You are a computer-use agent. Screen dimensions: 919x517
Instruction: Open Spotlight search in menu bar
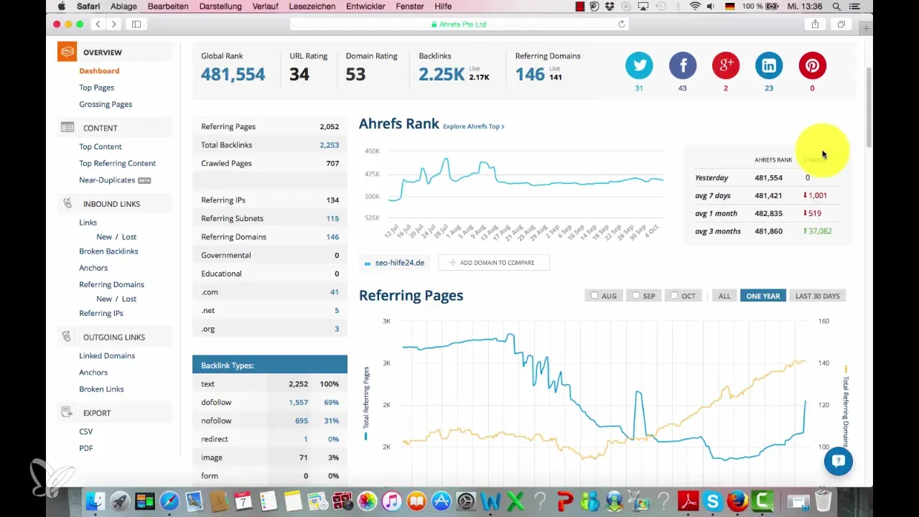click(x=836, y=6)
